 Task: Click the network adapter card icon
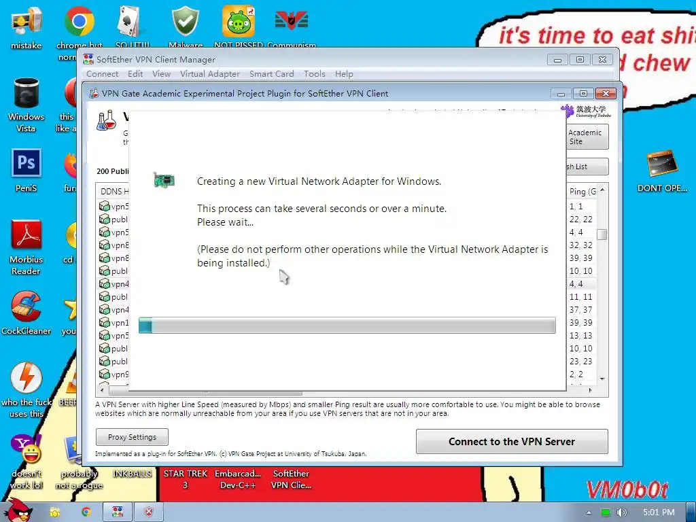point(164,181)
